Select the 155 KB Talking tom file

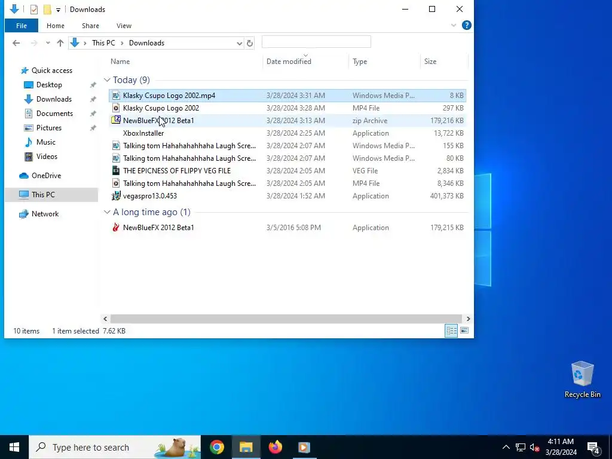pyautogui.click(x=287, y=146)
